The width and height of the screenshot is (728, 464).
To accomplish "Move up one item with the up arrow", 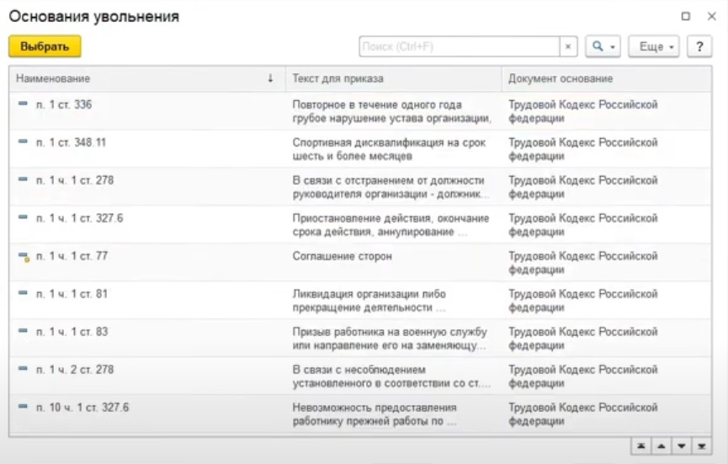I will (x=662, y=446).
